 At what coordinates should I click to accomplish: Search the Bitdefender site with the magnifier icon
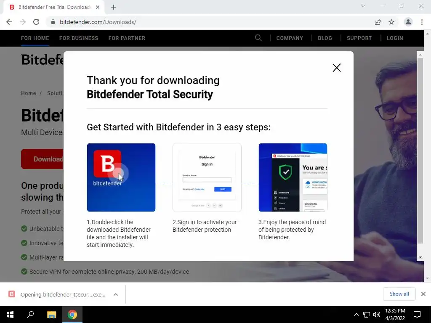pyautogui.click(x=258, y=38)
